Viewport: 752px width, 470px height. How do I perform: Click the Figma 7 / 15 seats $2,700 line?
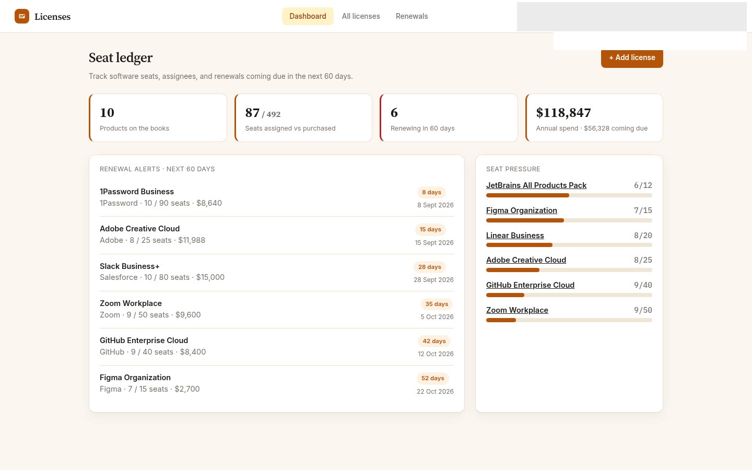[x=150, y=389]
